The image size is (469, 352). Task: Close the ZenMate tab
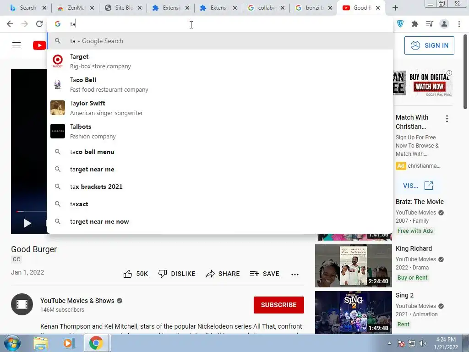click(92, 8)
